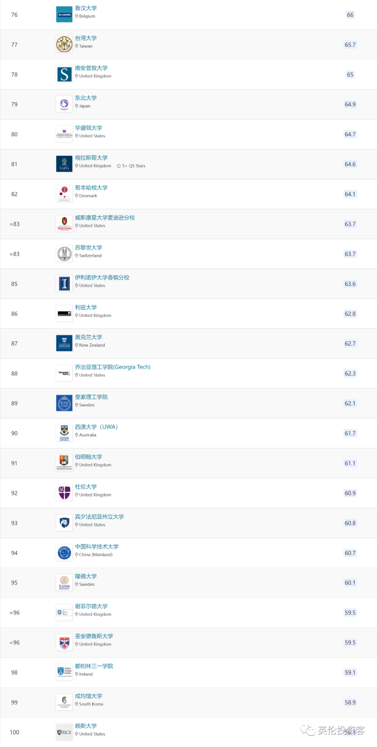This screenshot has width=377, height=747.
Task: Click the Lund University logo
Action: coord(64,583)
